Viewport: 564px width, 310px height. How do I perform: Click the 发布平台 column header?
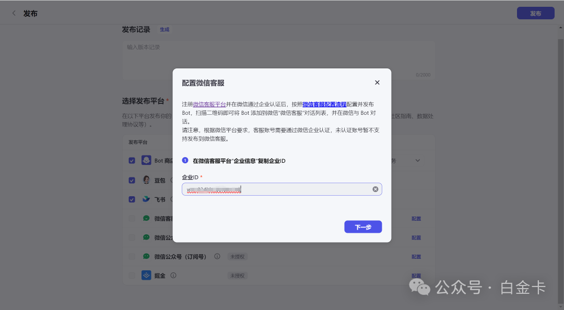coord(138,142)
